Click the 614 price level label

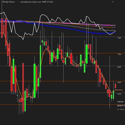pos(119,94)
